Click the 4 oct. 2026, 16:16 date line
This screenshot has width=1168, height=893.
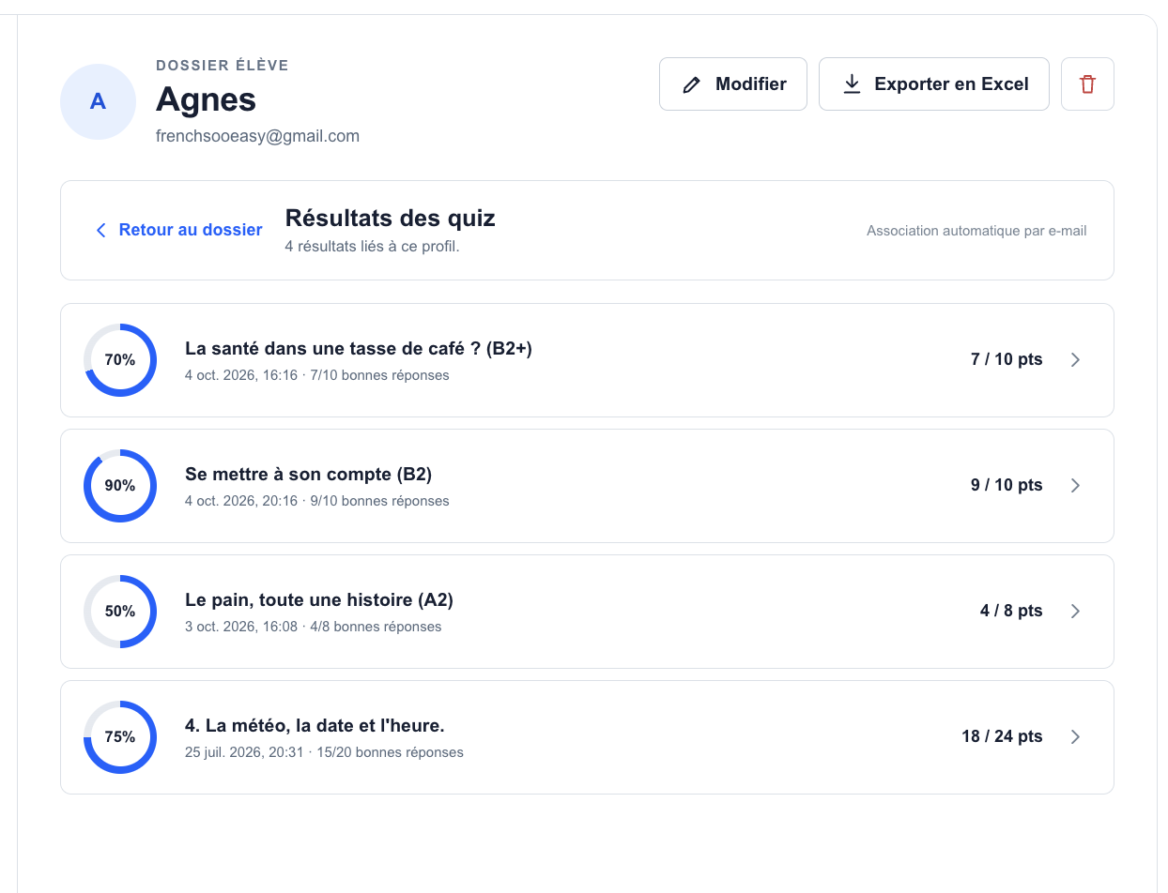pyautogui.click(x=317, y=375)
